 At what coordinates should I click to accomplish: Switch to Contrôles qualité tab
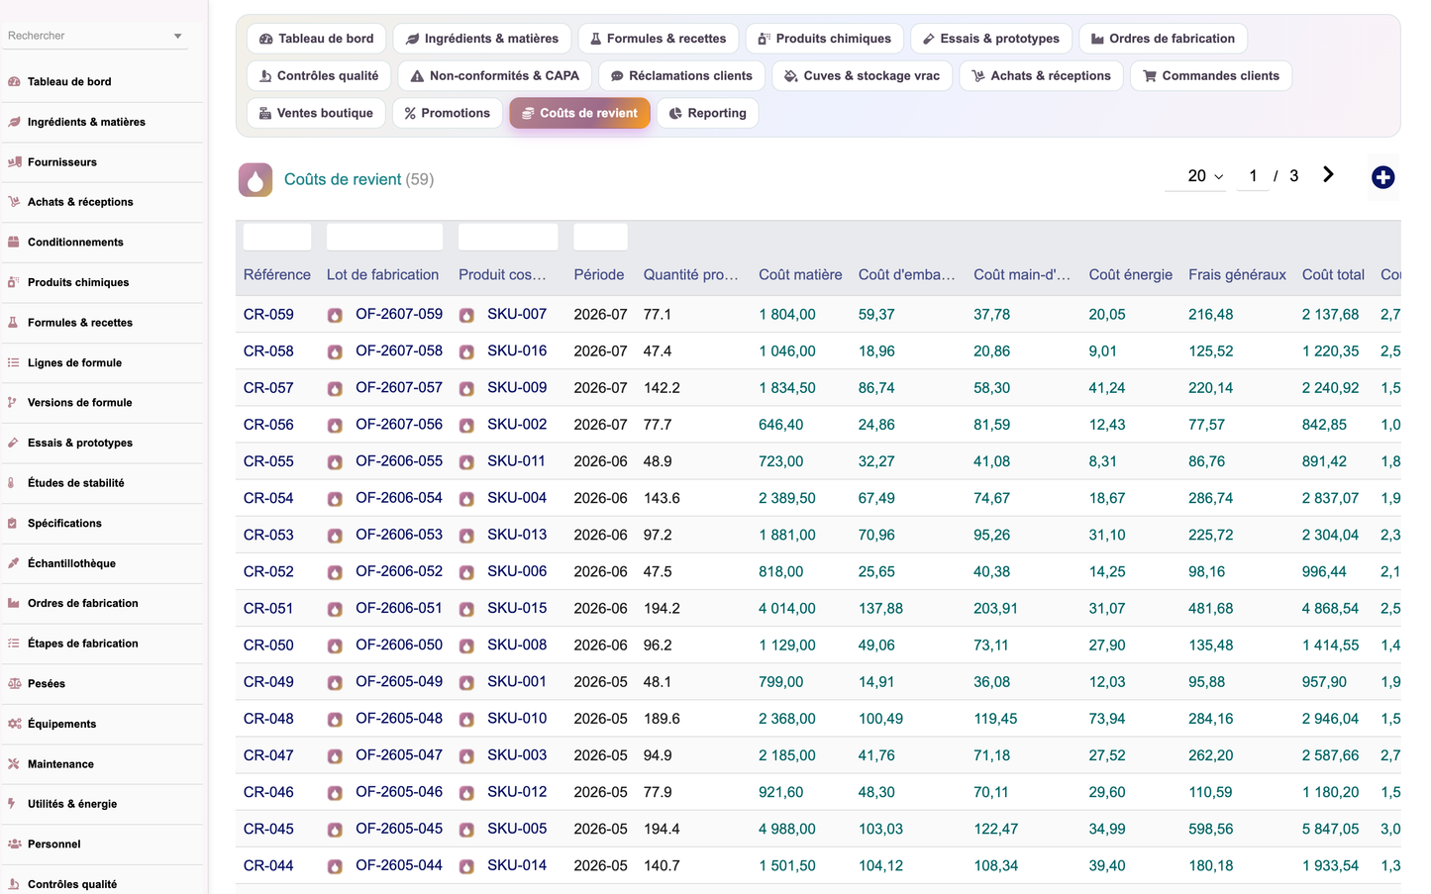pos(319,76)
